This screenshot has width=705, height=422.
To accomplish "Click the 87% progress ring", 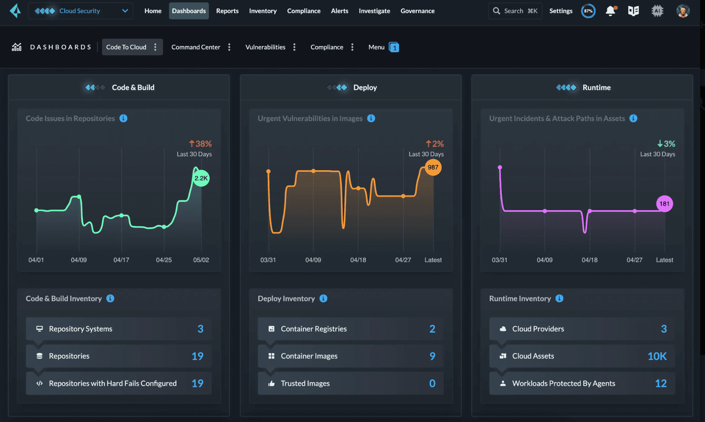I will point(588,11).
